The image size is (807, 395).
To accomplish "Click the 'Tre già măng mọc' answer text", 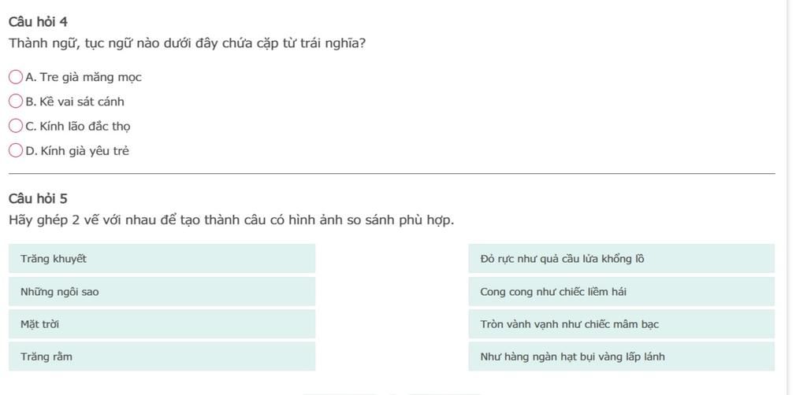I will [x=91, y=77].
